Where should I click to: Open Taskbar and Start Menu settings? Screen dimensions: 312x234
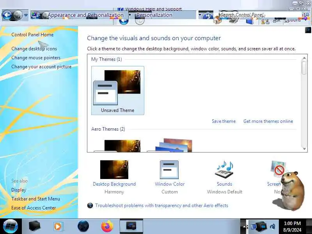point(35,199)
